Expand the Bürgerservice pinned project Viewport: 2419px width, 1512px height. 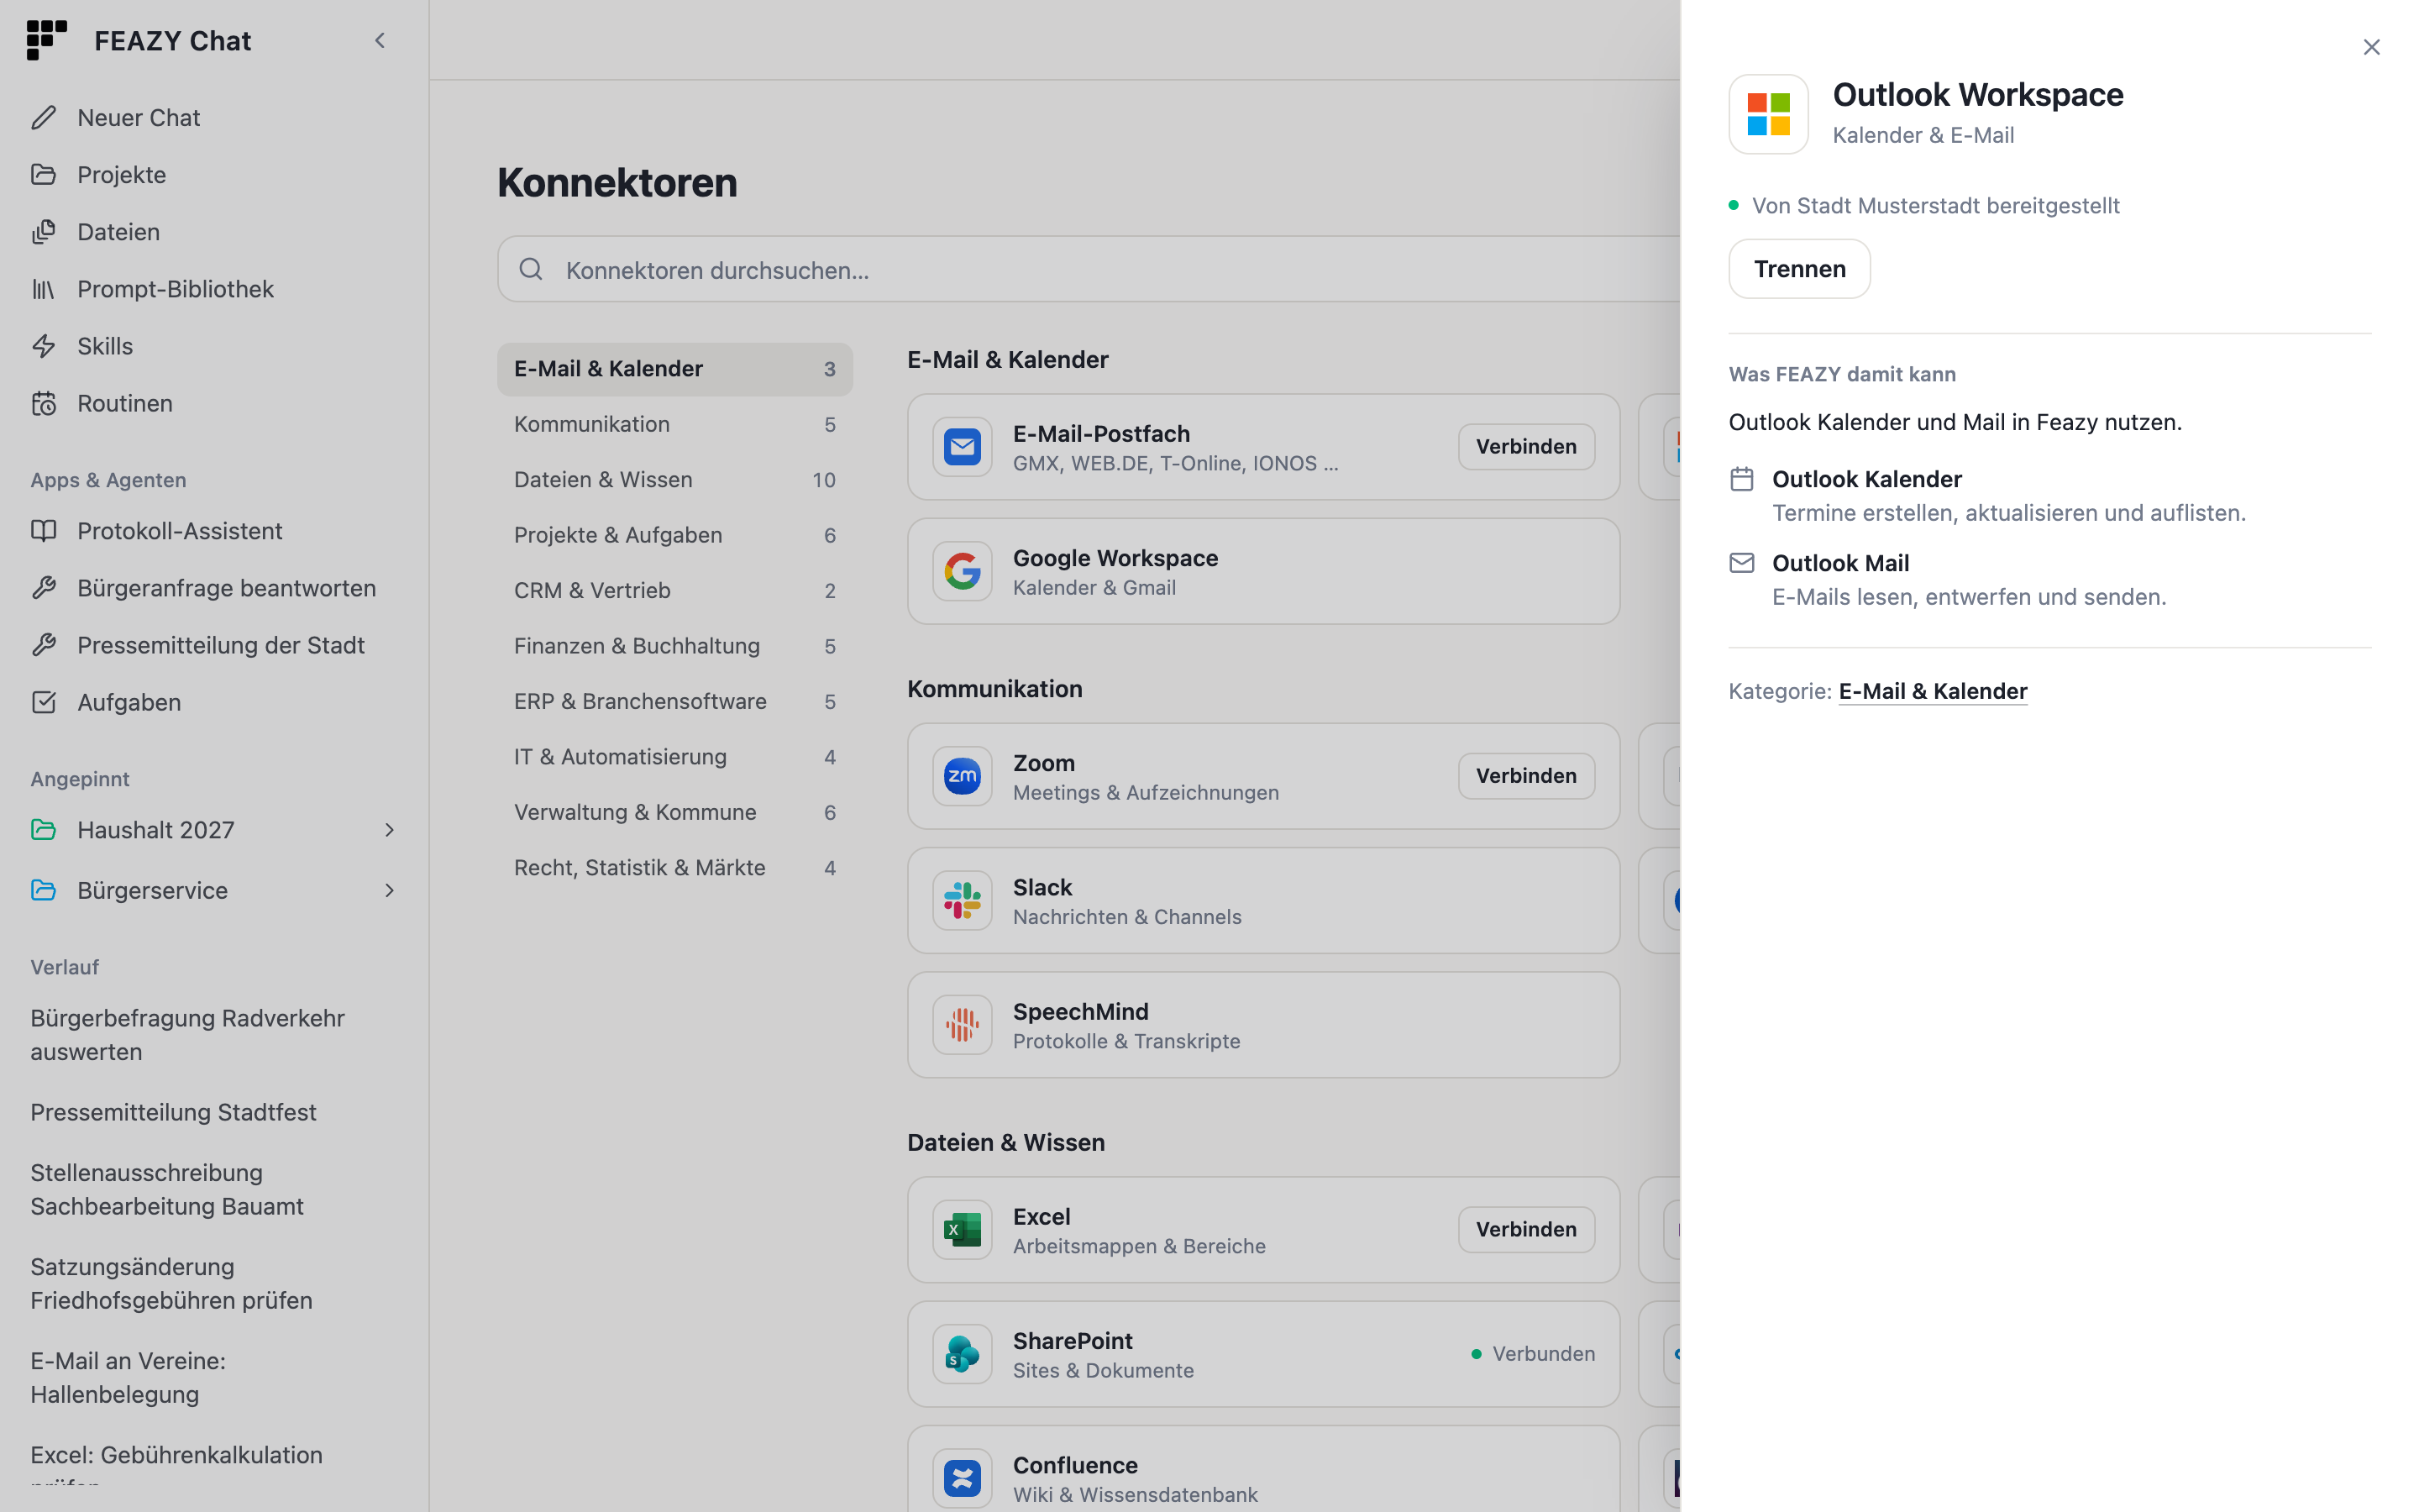[390, 890]
